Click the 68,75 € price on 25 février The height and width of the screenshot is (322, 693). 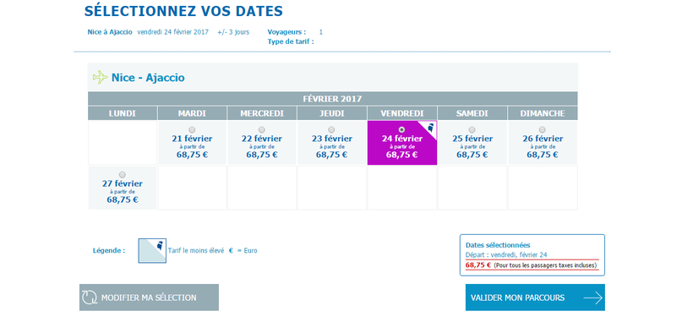coord(472,155)
